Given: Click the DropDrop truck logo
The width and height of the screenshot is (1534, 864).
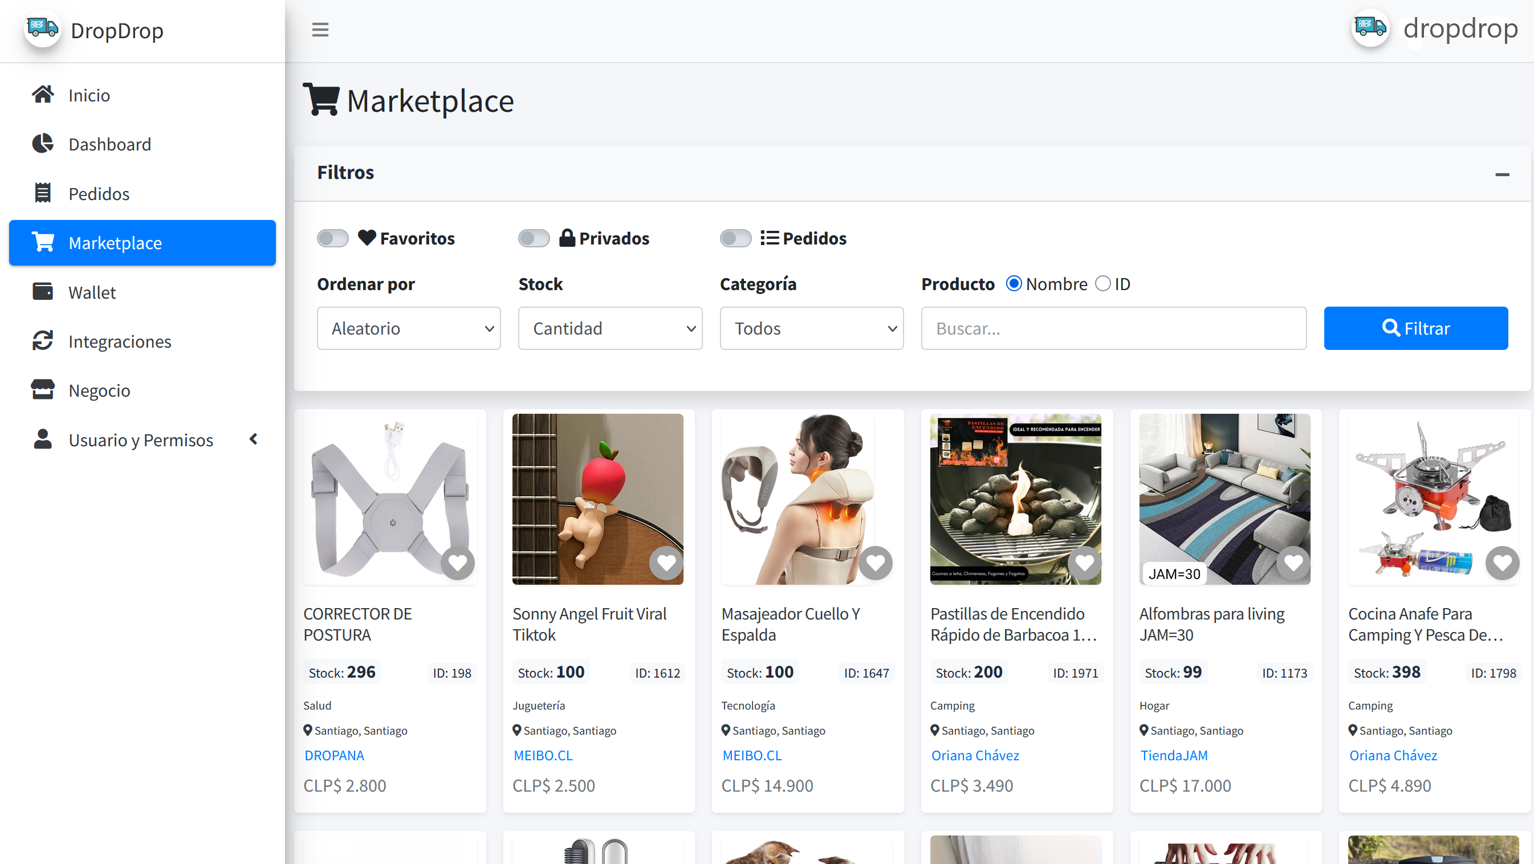Looking at the screenshot, I should 42,28.
